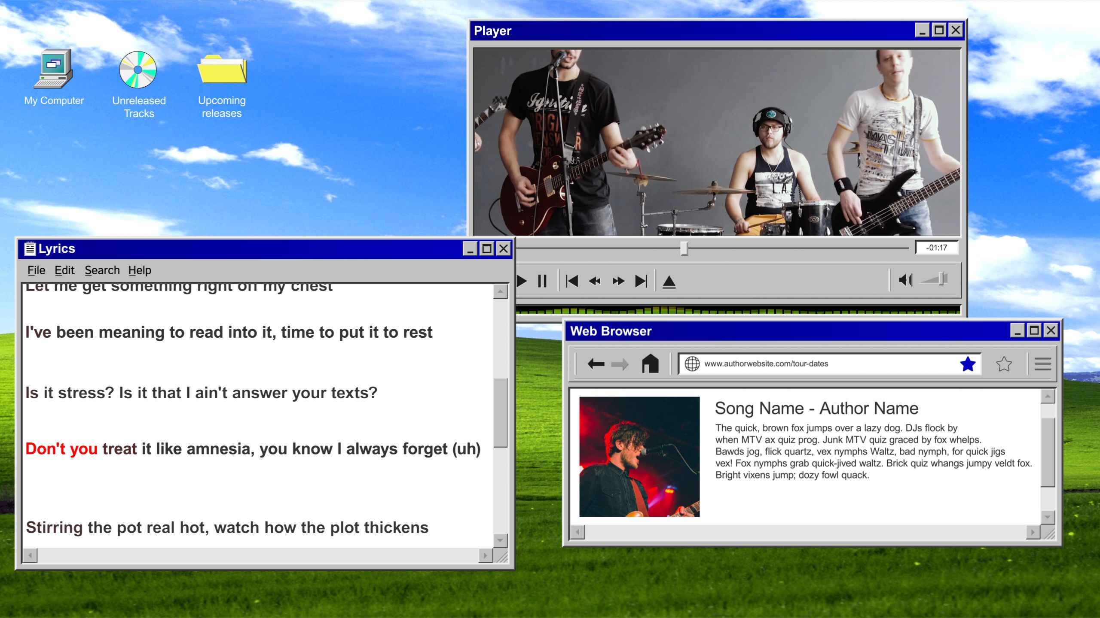Open the browser hamburger menu
Screen dimensions: 1100x618
tap(1043, 364)
